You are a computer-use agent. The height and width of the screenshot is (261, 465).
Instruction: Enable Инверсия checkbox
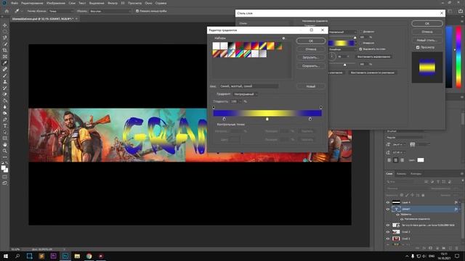(361, 43)
